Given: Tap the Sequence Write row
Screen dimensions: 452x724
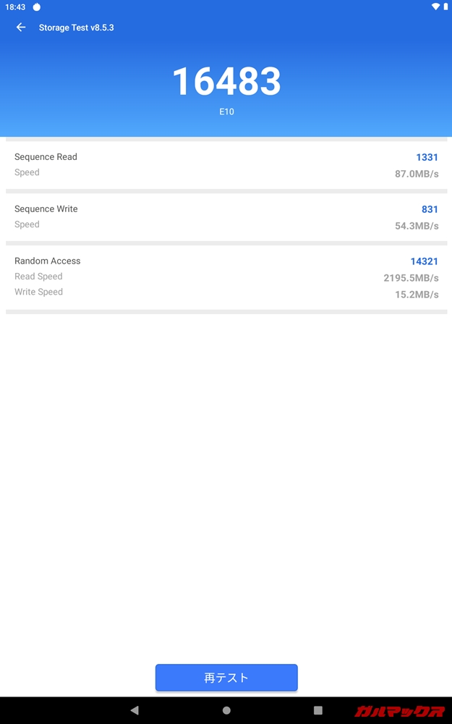Looking at the screenshot, I should [x=226, y=216].
